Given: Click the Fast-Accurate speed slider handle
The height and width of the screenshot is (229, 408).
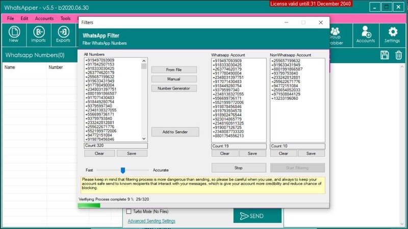Looking at the screenshot, I should point(123,170).
